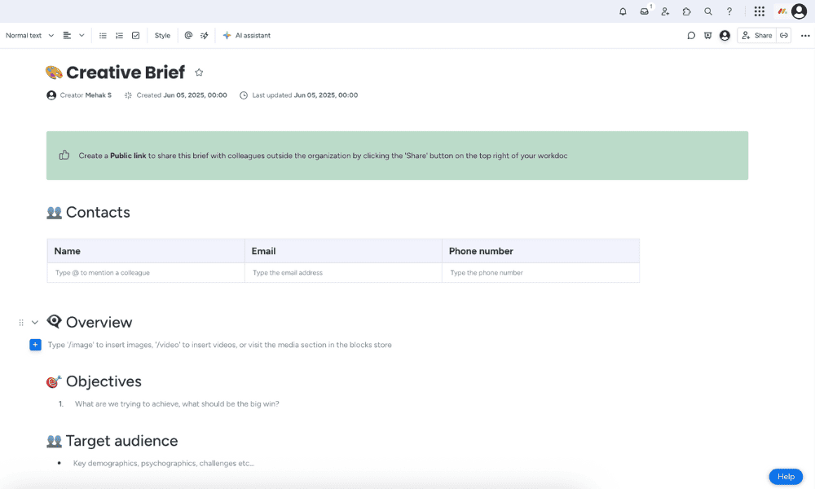Open the notifications bell

(623, 11)
